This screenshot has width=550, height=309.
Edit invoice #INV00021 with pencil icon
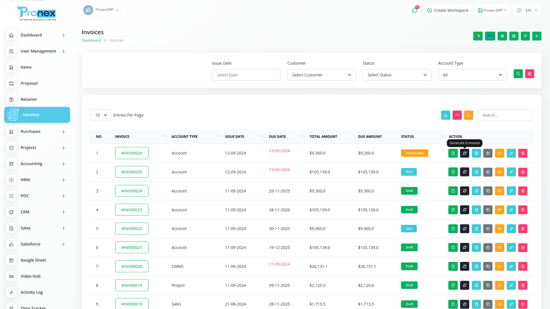click(511, 247)
